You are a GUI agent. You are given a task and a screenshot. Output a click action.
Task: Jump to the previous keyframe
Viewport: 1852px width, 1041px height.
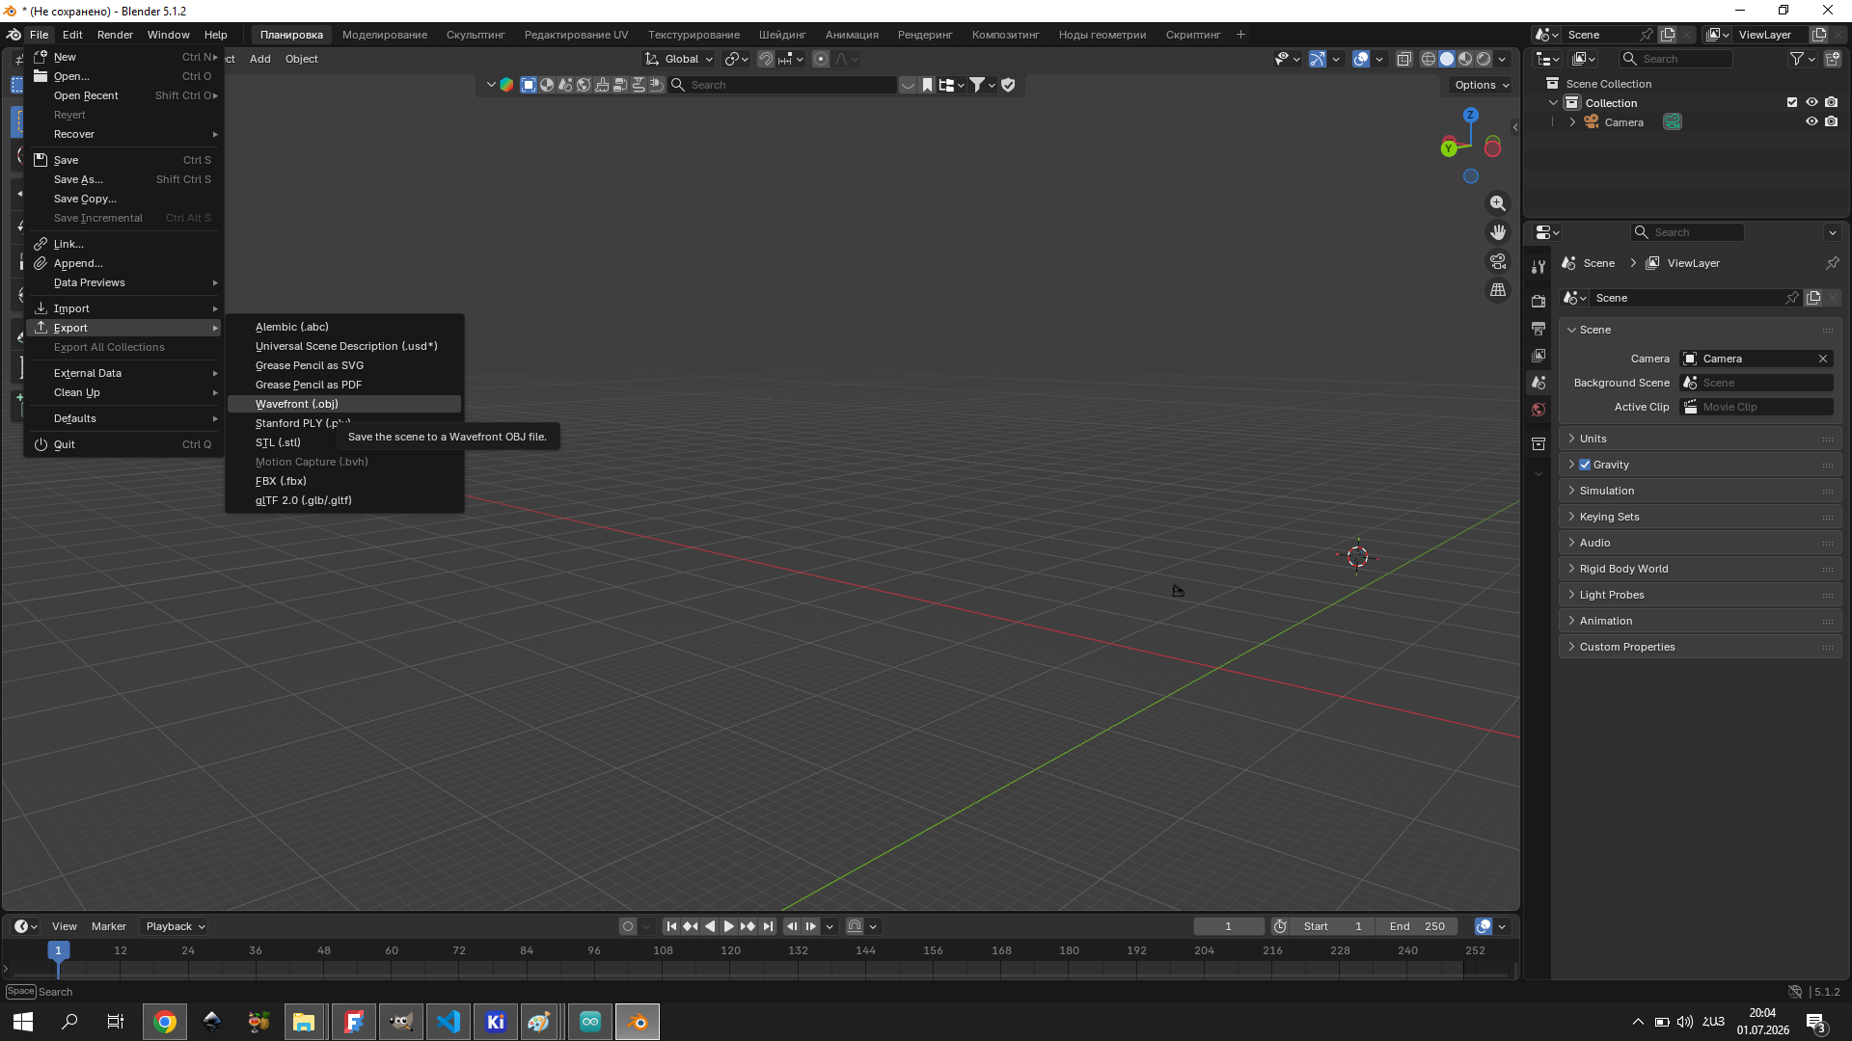(x=691, y=926)
